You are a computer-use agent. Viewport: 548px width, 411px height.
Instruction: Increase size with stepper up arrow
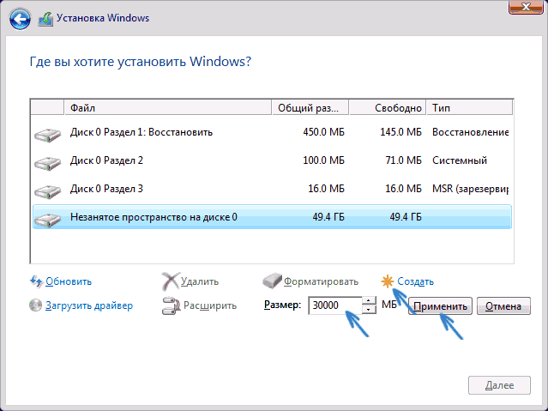point(369,301)
